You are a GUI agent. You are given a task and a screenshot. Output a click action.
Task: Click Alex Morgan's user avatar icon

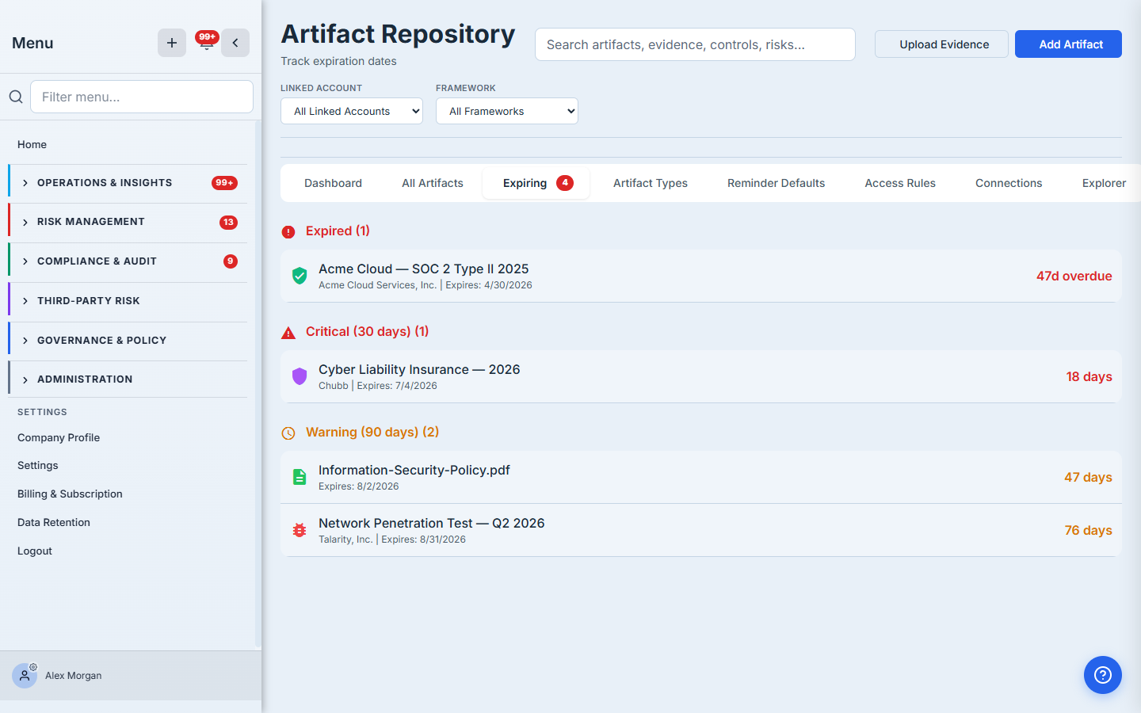[x=25, y=676]
